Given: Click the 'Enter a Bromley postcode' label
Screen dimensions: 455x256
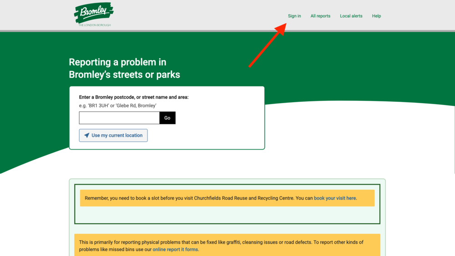Looking at the screenshot, I should click(133, 97).
